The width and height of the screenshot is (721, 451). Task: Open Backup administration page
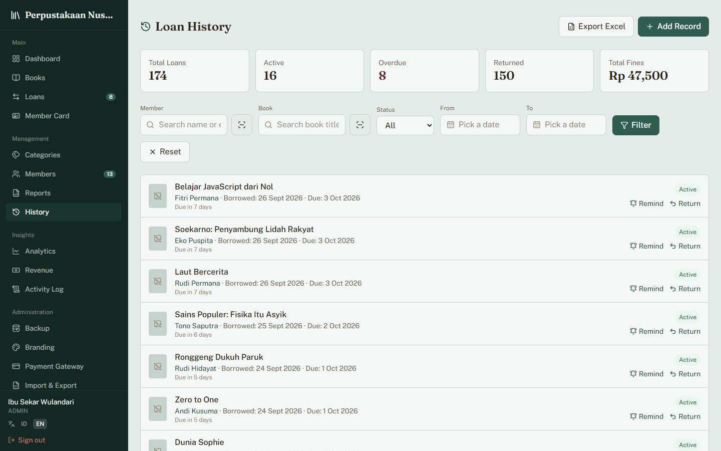click(64, 328)
